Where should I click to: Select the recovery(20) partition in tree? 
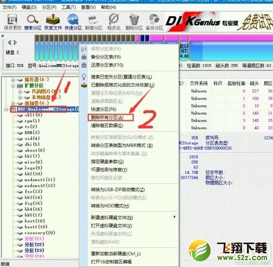(x=40, y=233)
